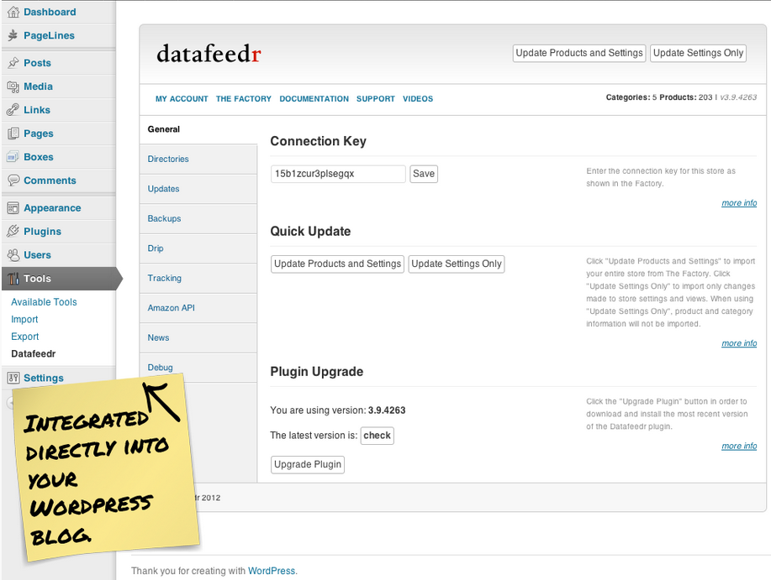Click the Appearance layout icon
This screenshot has width=771, height=580.
[x=13, y=208]
